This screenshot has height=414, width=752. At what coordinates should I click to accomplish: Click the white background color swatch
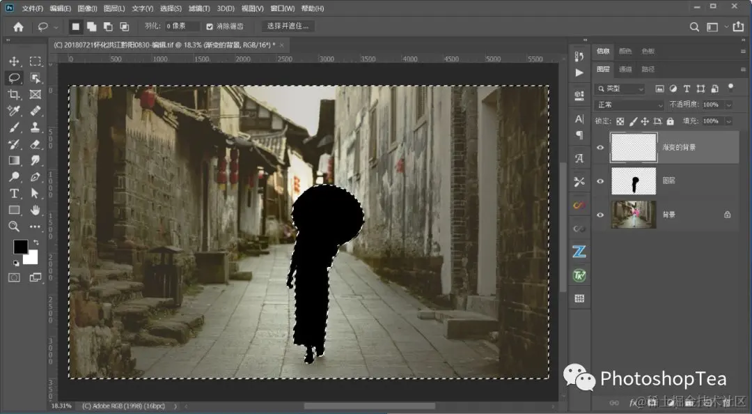point(33,259)
